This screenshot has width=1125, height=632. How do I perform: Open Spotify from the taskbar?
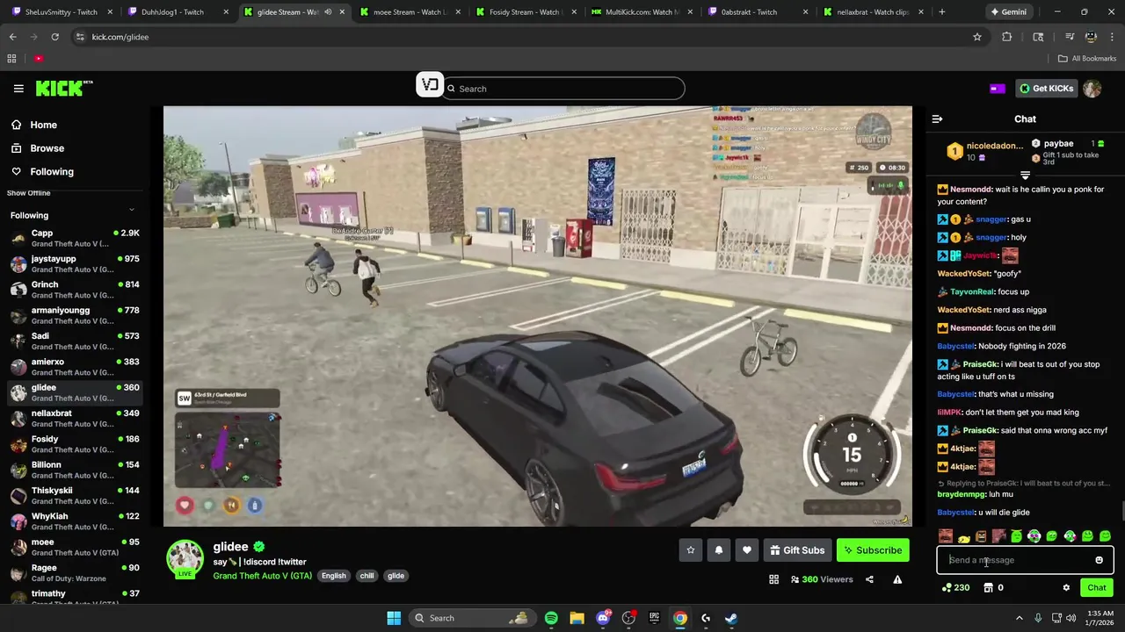click(x=551, y=618)
